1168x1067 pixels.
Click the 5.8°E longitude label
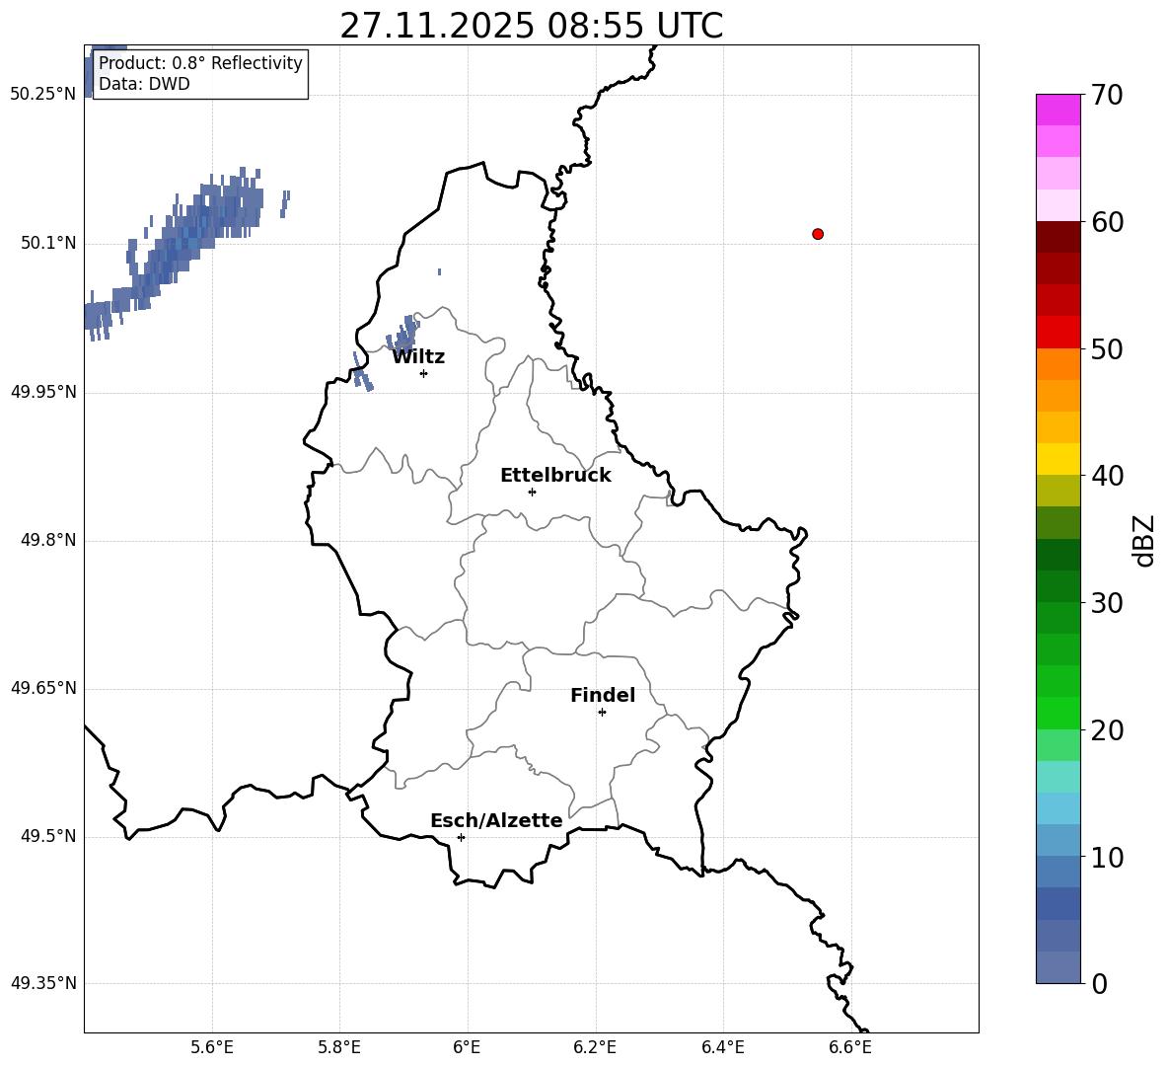[339, 1047]
